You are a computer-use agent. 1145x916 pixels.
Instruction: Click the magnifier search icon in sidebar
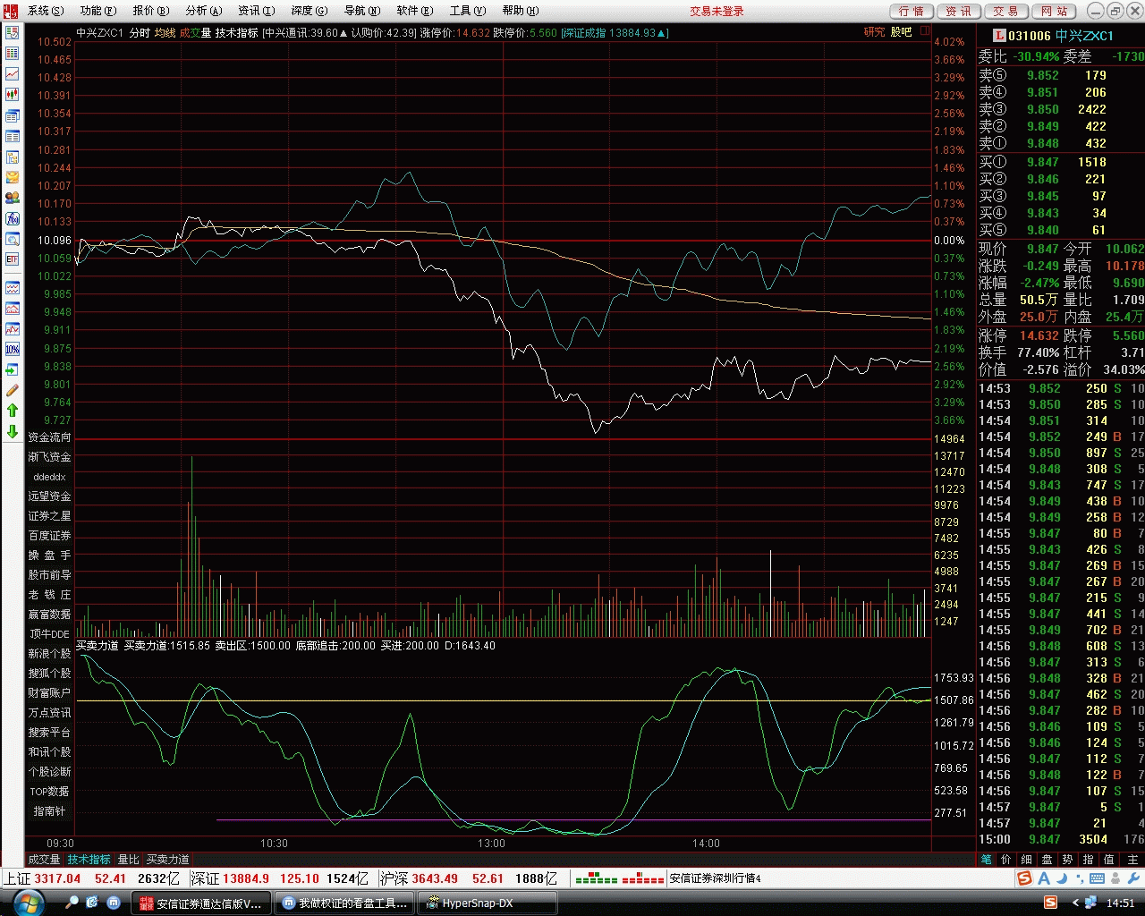(x=13, y=239)
